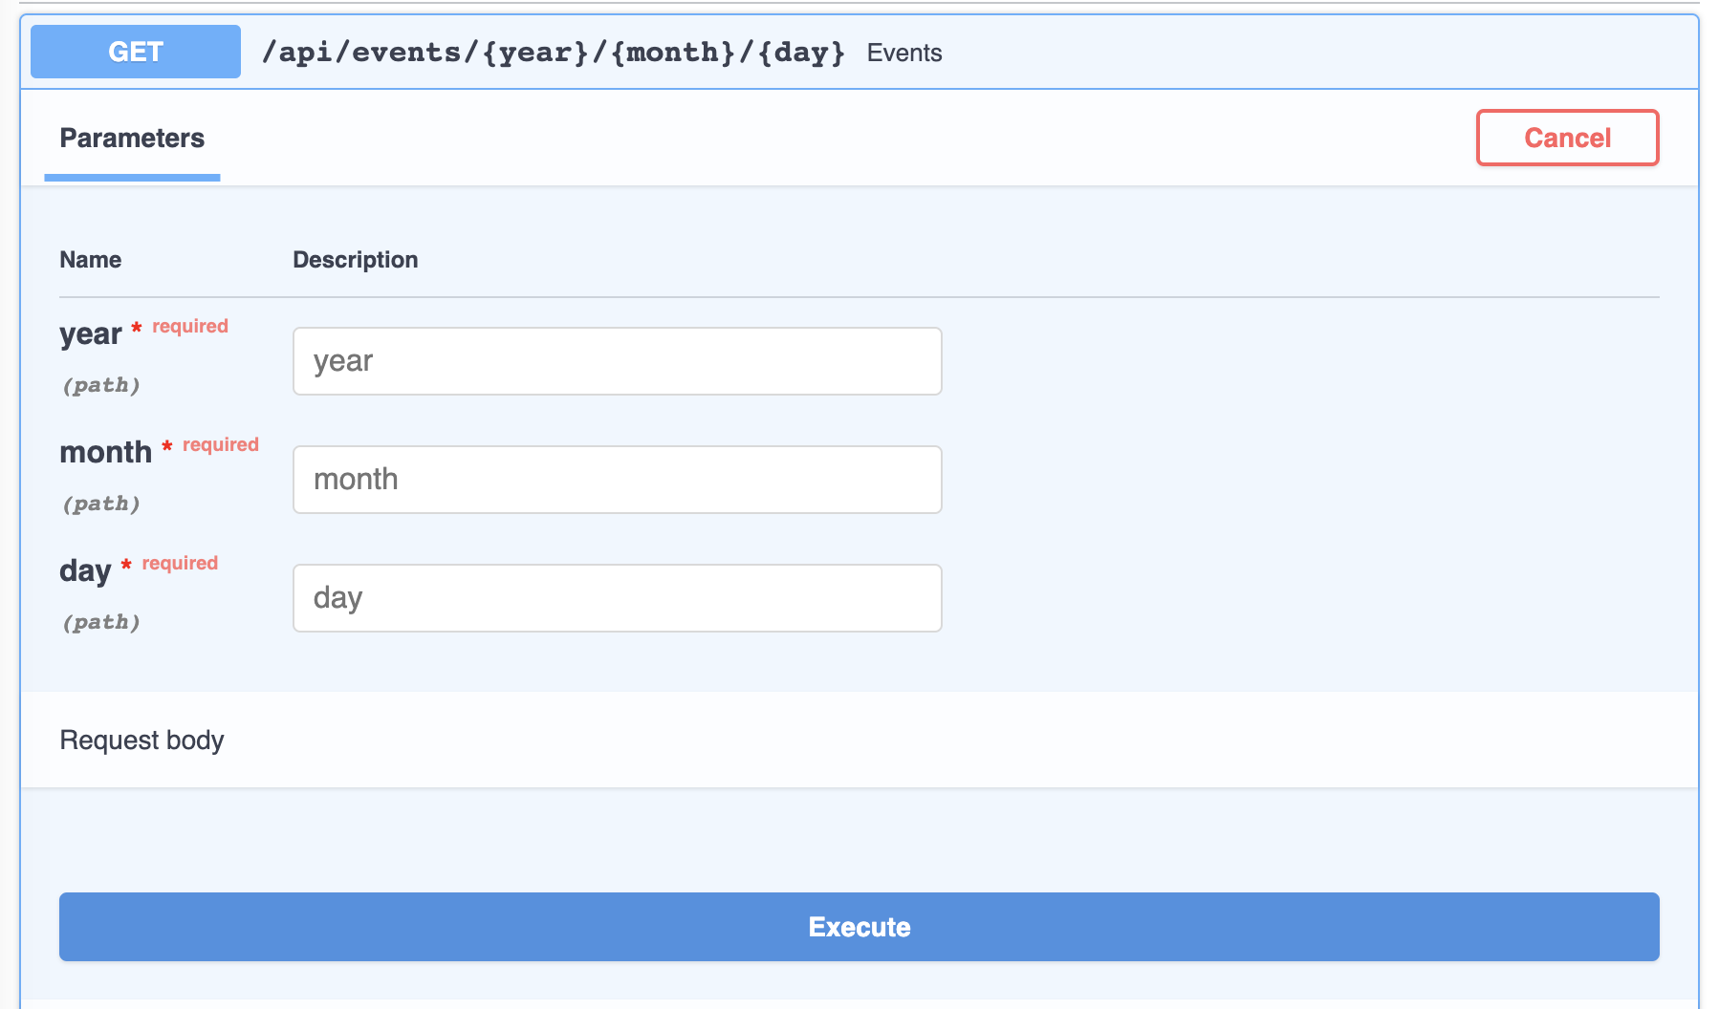
Task: Select the Parameters tab
Action: click(132, 139)
